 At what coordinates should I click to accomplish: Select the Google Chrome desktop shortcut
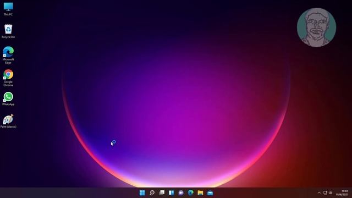click(x=8, y=78)
